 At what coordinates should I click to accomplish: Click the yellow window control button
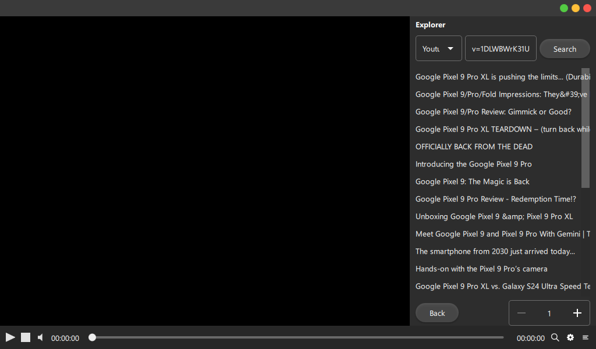pyautogui.click(x=576, y=8)
